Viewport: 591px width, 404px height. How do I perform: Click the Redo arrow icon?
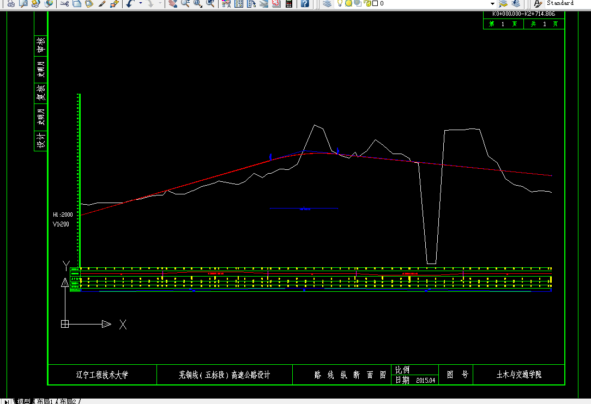pyautogui.click(x=150, y=3)
